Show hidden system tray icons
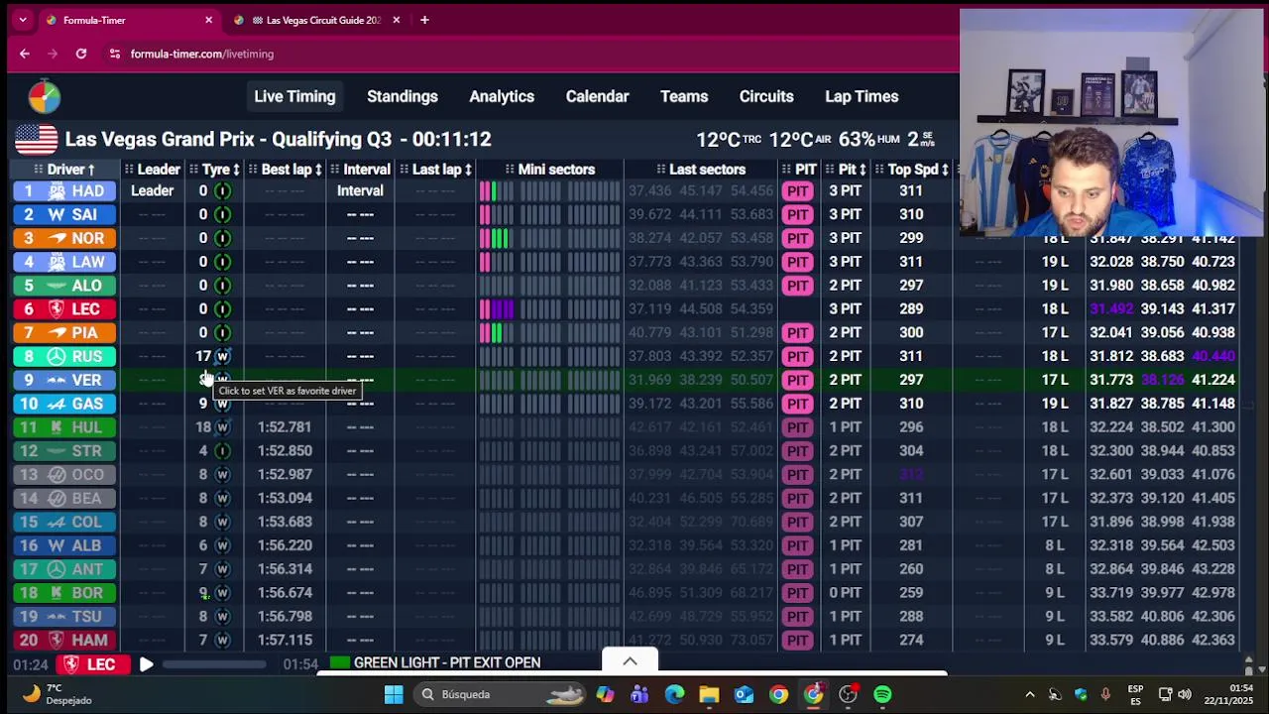Viewport: 1269px width, 714px height. 1029,694
